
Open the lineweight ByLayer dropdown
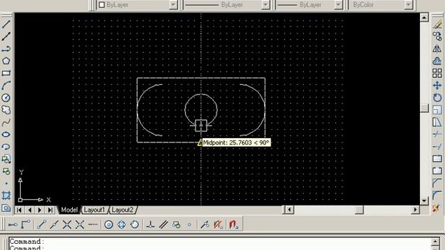click(x=339, y=5)
